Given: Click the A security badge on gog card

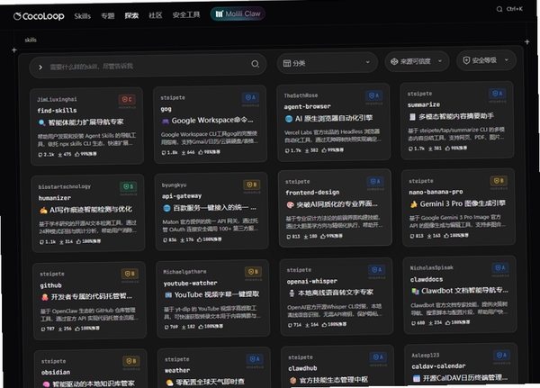Looking at the screenshot, I should click(250, 97).
